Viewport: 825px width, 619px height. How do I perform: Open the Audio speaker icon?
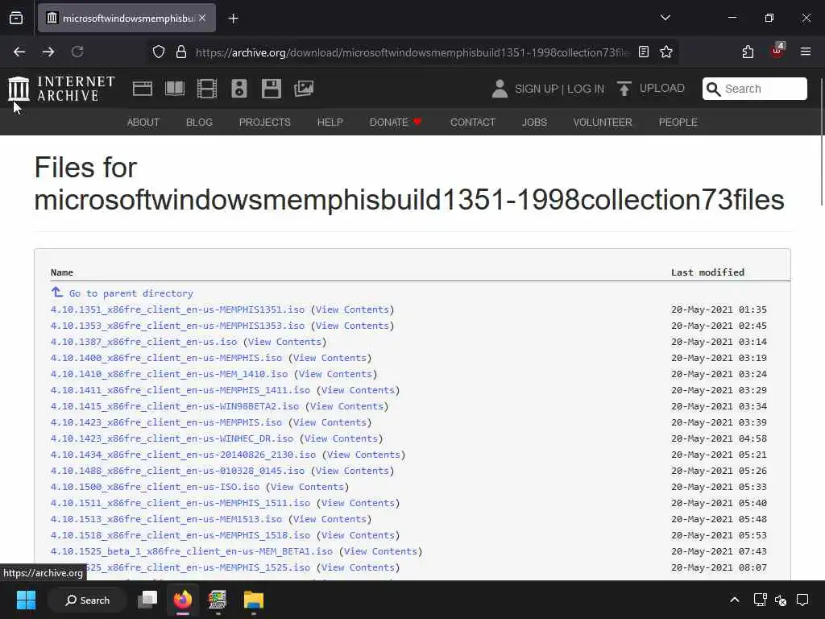[x=238, y=89]
